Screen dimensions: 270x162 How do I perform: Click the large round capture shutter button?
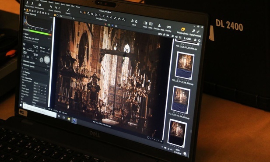[47, 60]
